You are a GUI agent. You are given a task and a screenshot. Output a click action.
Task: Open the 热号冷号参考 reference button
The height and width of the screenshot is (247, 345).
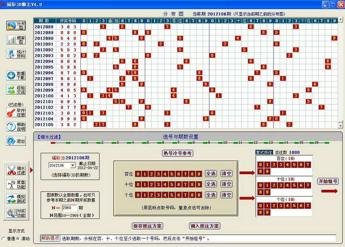pyautogui.click(x=178, y=153)
